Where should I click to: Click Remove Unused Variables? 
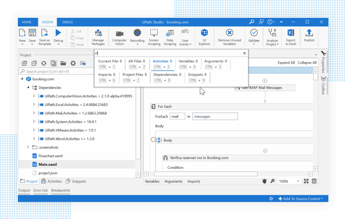coord(230,38)
